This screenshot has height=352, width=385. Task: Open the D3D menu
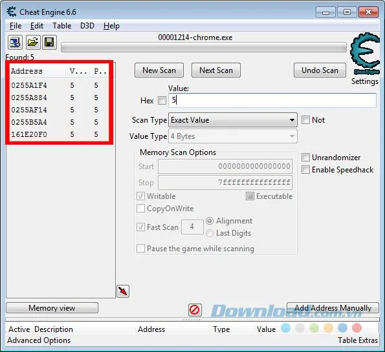tap(87, 26)
